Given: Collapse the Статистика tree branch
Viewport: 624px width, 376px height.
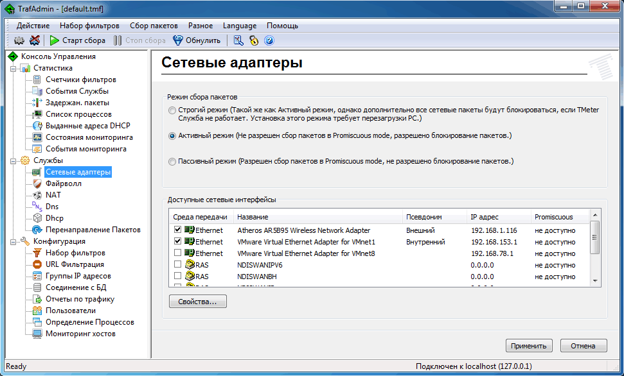Looking at the screenshot, I should click(13, 69).
